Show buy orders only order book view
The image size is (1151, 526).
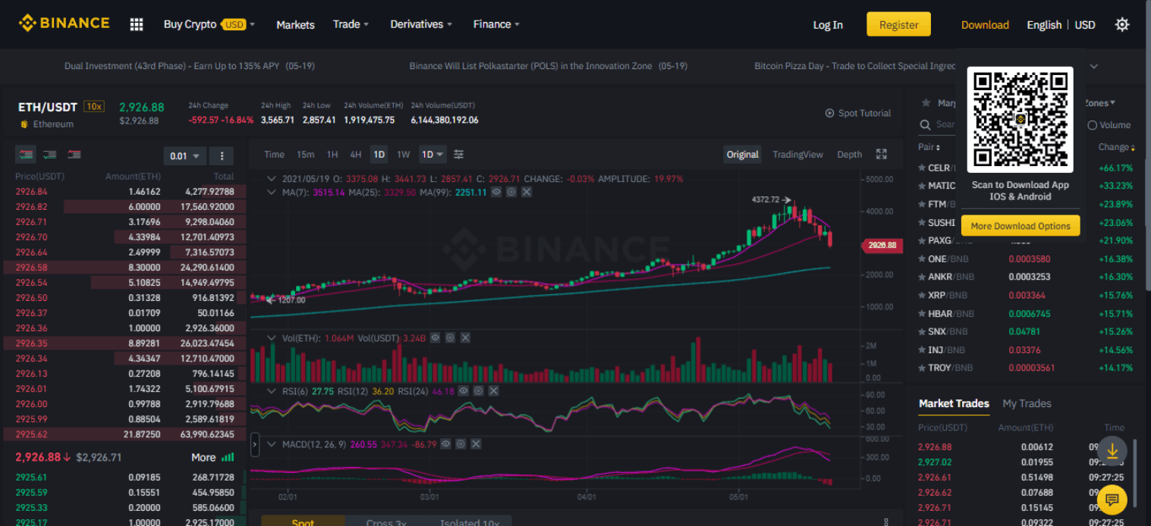click(x=49, y=155)
